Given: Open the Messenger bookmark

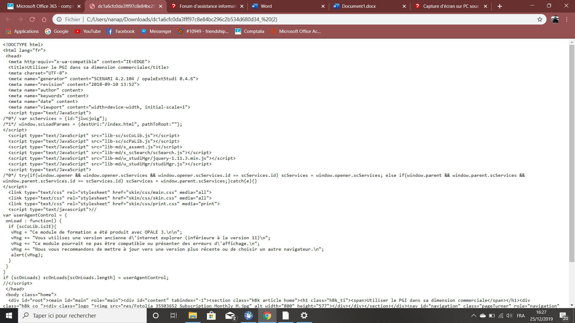Looking at the screenshot, I should [156, 31].
